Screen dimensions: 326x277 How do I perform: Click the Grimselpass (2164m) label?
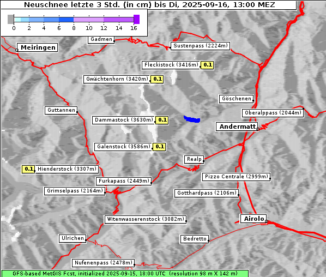coord(75,191)
